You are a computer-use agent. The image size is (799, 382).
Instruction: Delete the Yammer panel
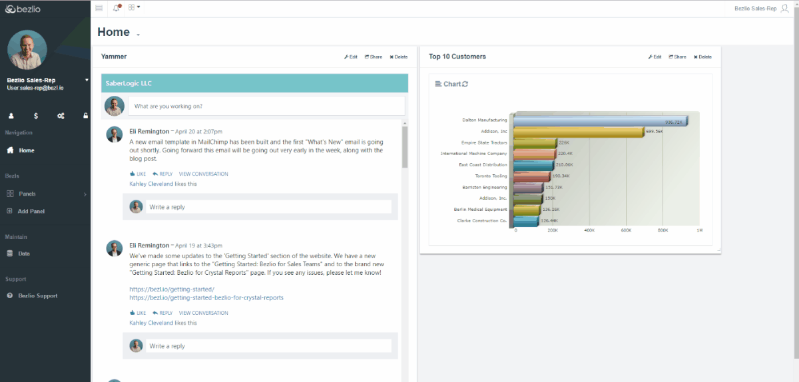point(399,57)
